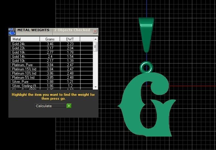Click the table scrollbar thumb

point(95,47)
